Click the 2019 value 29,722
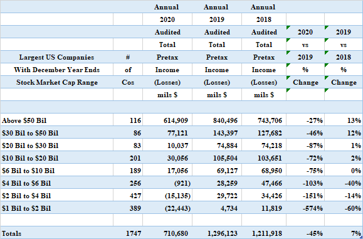Image resolution: width=363 pixels, height=239 pixels. [227, 196]
